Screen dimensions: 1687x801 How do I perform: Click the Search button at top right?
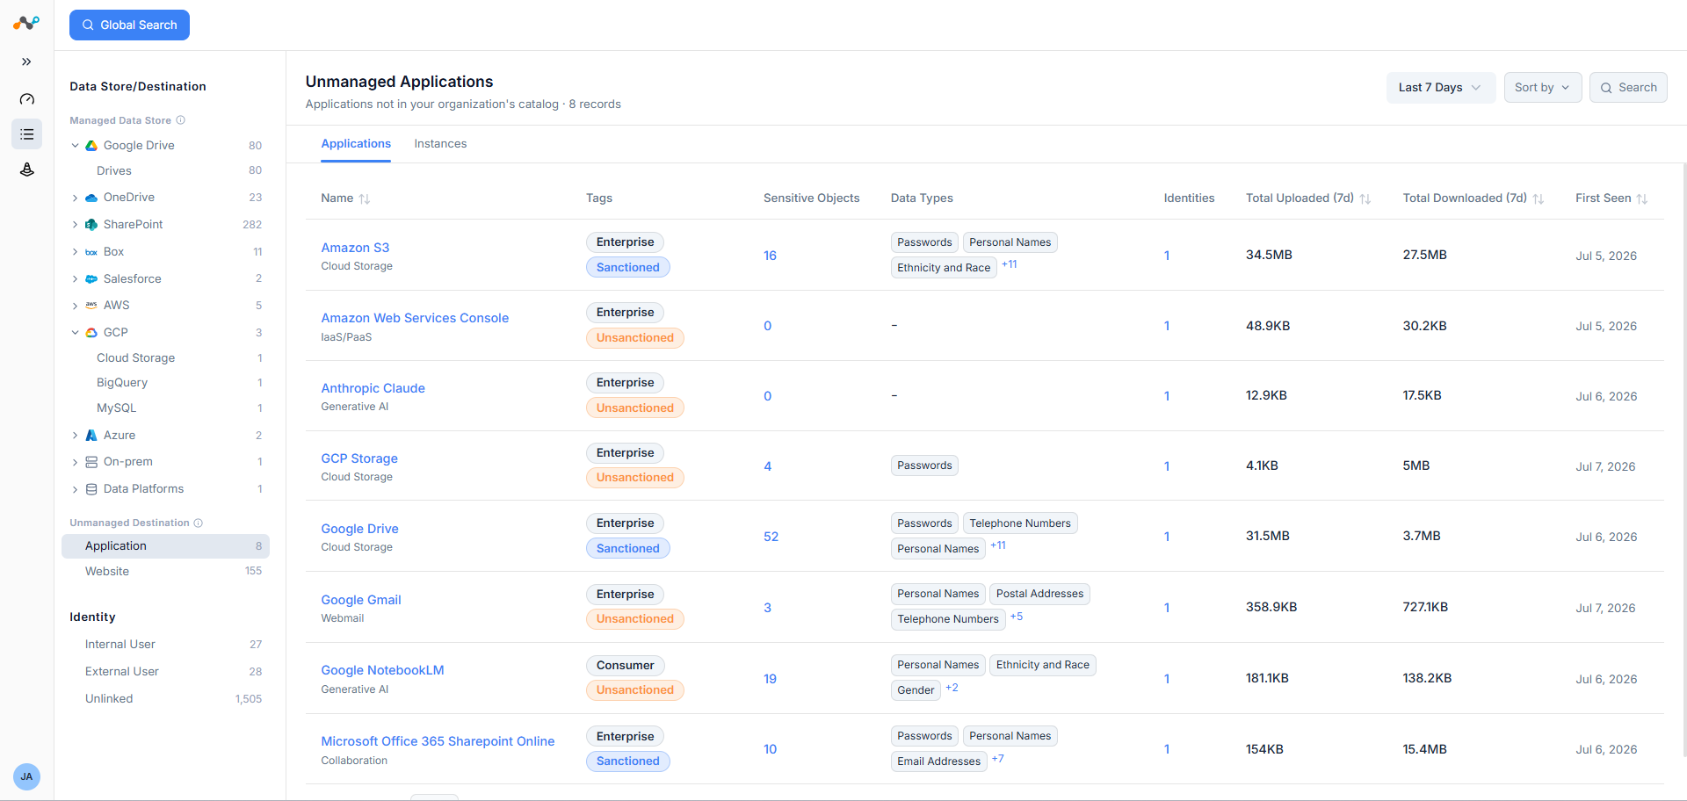click(1628, 88)
